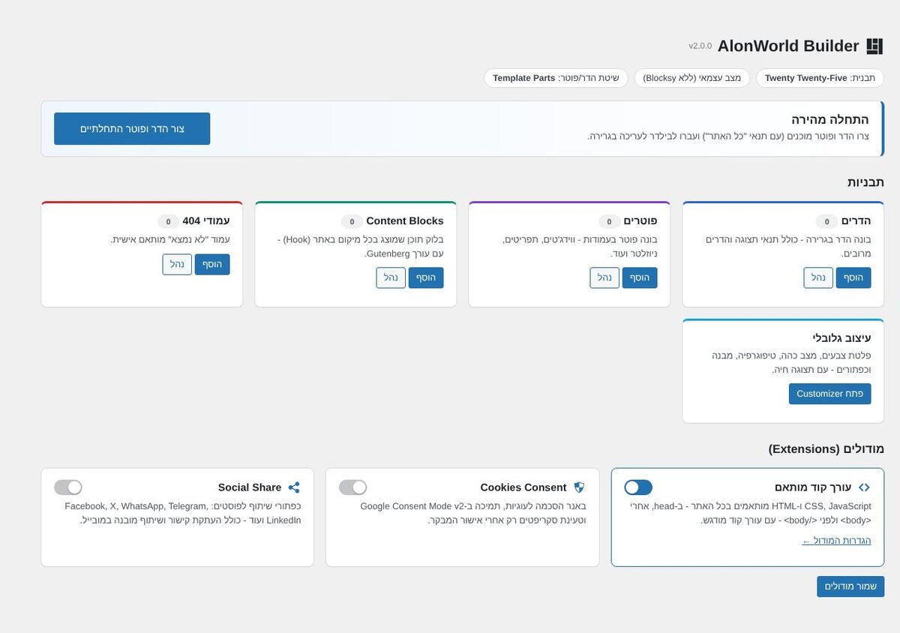Viewport: 900px width, 633px height.
Task: Toggle the עורך קוד מותאם module switch
Action: pyautogui.click(x=638, y=487)
